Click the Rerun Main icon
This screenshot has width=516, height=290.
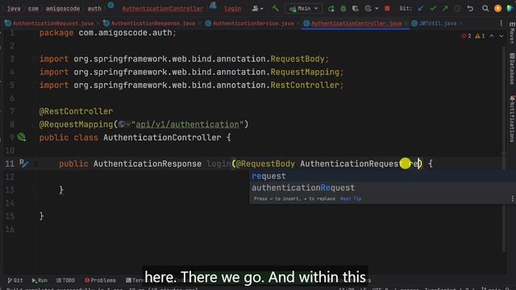[331, 9]
